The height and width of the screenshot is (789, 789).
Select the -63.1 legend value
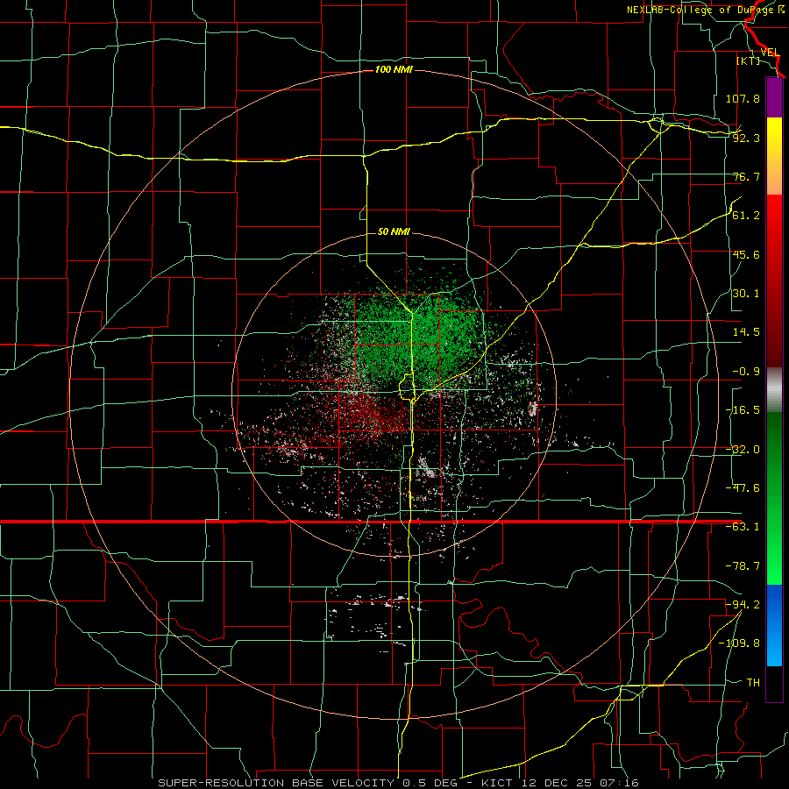coord(743,527)
